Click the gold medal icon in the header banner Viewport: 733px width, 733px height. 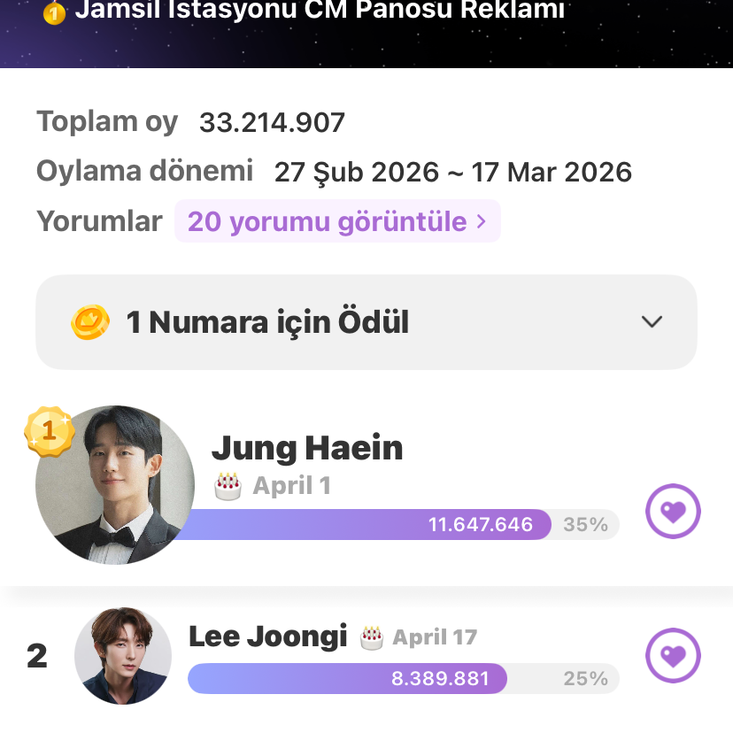coord(54,12)
